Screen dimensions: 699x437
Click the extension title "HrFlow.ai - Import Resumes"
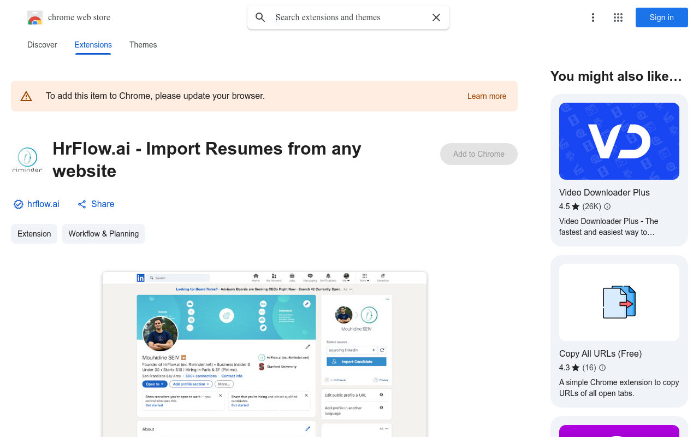pyautogui.click(x=168, y=149)
